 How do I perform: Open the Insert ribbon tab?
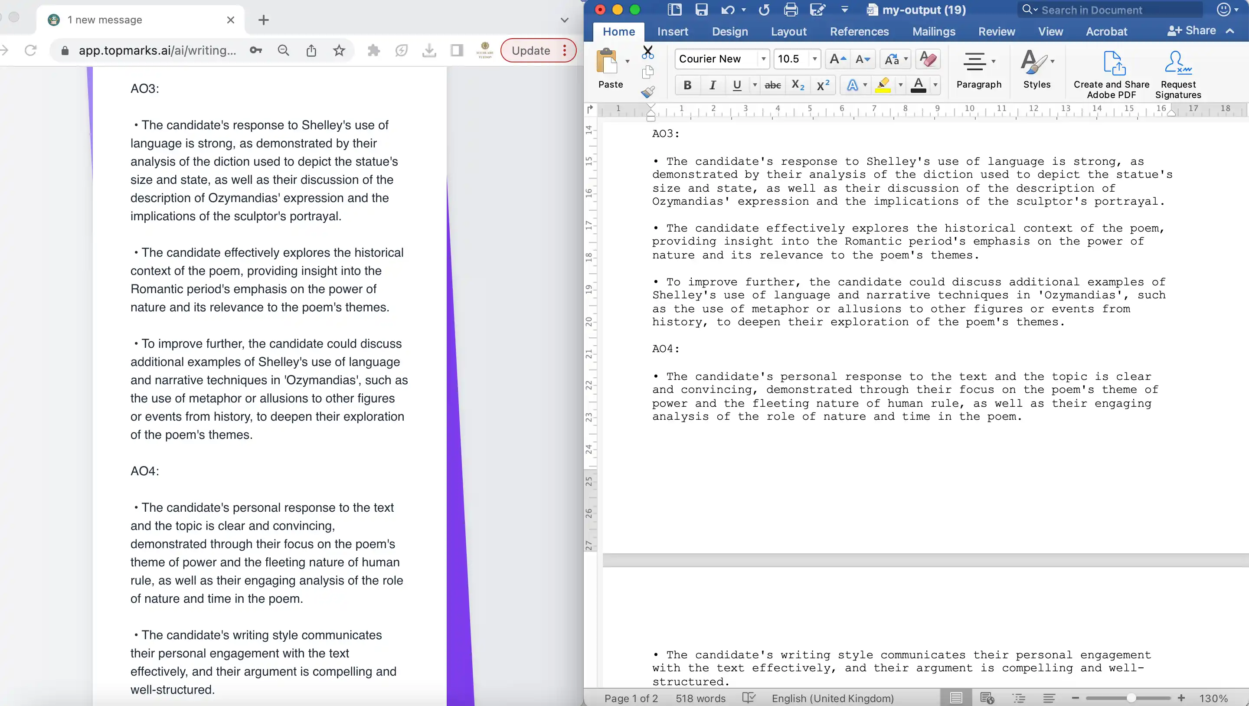pos(673,32)
